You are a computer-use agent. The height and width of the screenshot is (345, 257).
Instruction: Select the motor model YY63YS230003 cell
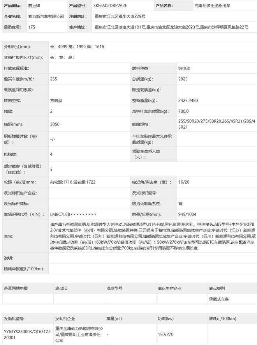27,334
